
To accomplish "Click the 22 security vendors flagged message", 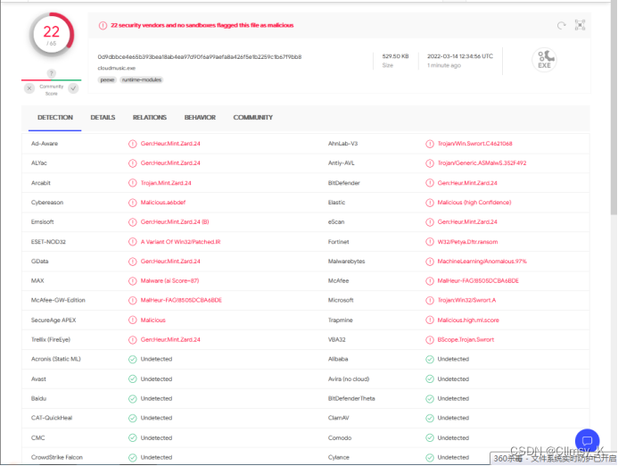I will coord(202,25).
